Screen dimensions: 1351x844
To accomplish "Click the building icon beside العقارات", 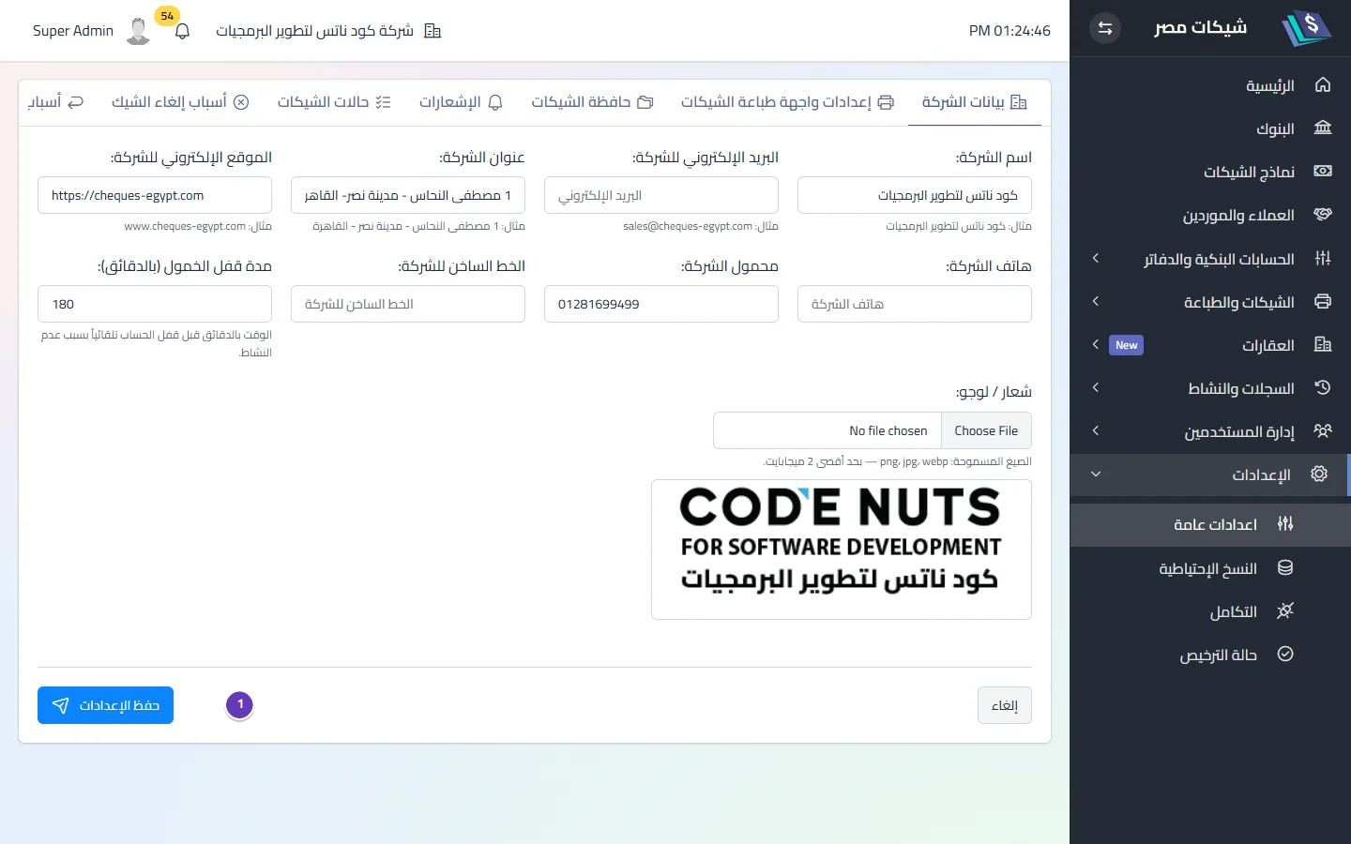I will click(1323, 344).
